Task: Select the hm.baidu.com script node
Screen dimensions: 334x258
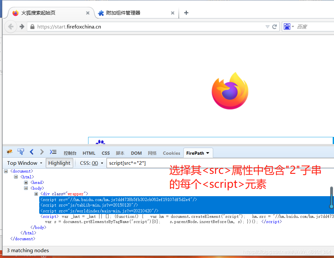Action: coord(119,199)
